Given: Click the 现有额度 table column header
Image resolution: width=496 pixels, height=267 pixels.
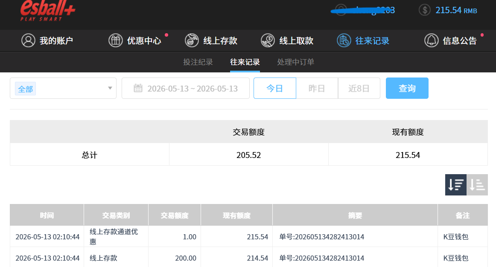Looking at the screenshot, I should pyautogui.click(x=236, y=215).
